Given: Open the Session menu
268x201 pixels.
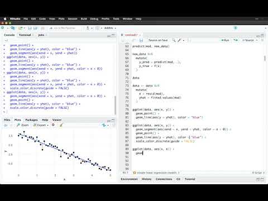Looking at the screenshot, I should pos(73,19).
